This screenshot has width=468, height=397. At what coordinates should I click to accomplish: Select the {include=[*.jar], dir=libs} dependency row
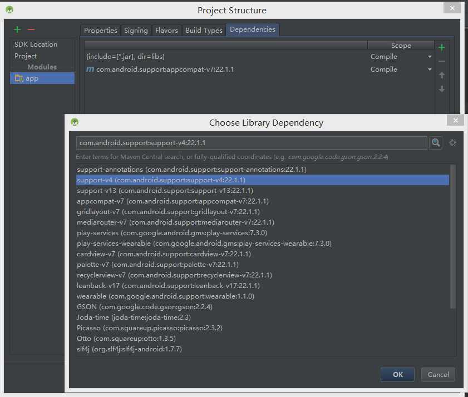click(259, 57)
